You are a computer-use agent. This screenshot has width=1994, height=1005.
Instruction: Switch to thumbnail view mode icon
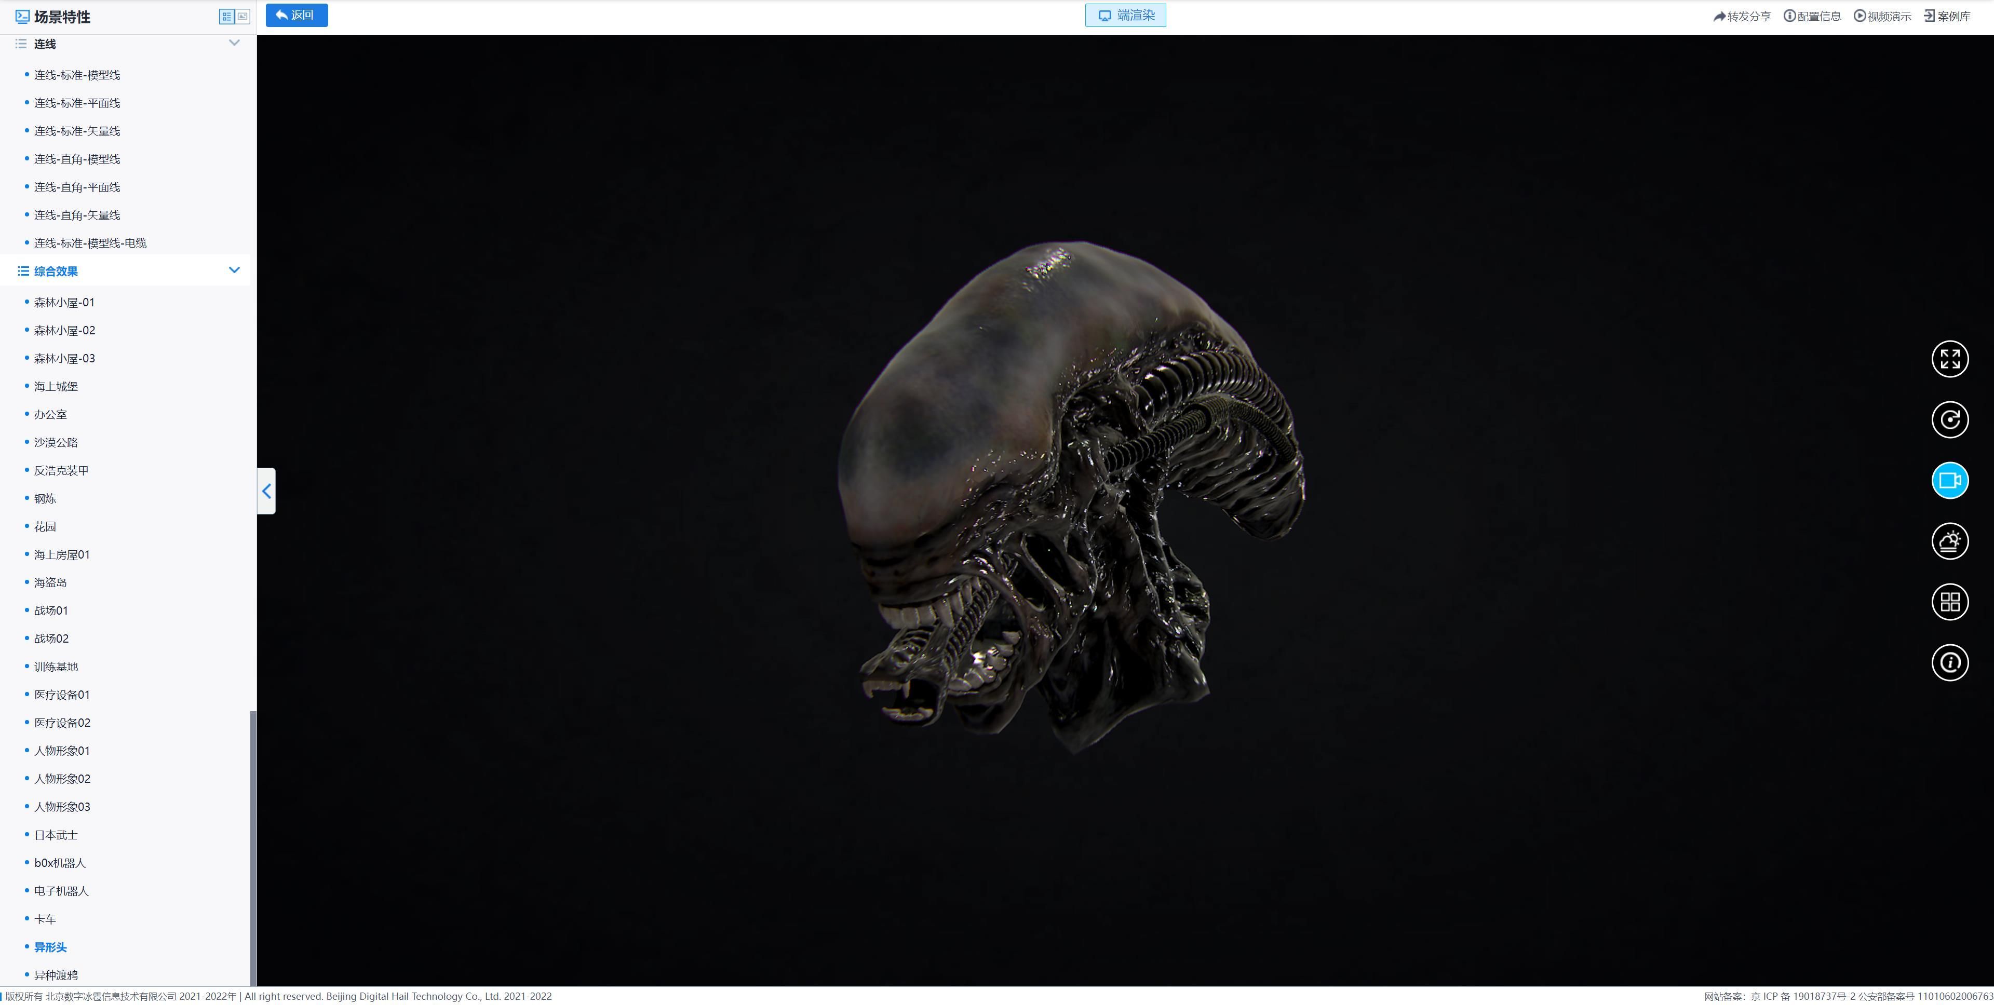[242, 16]
